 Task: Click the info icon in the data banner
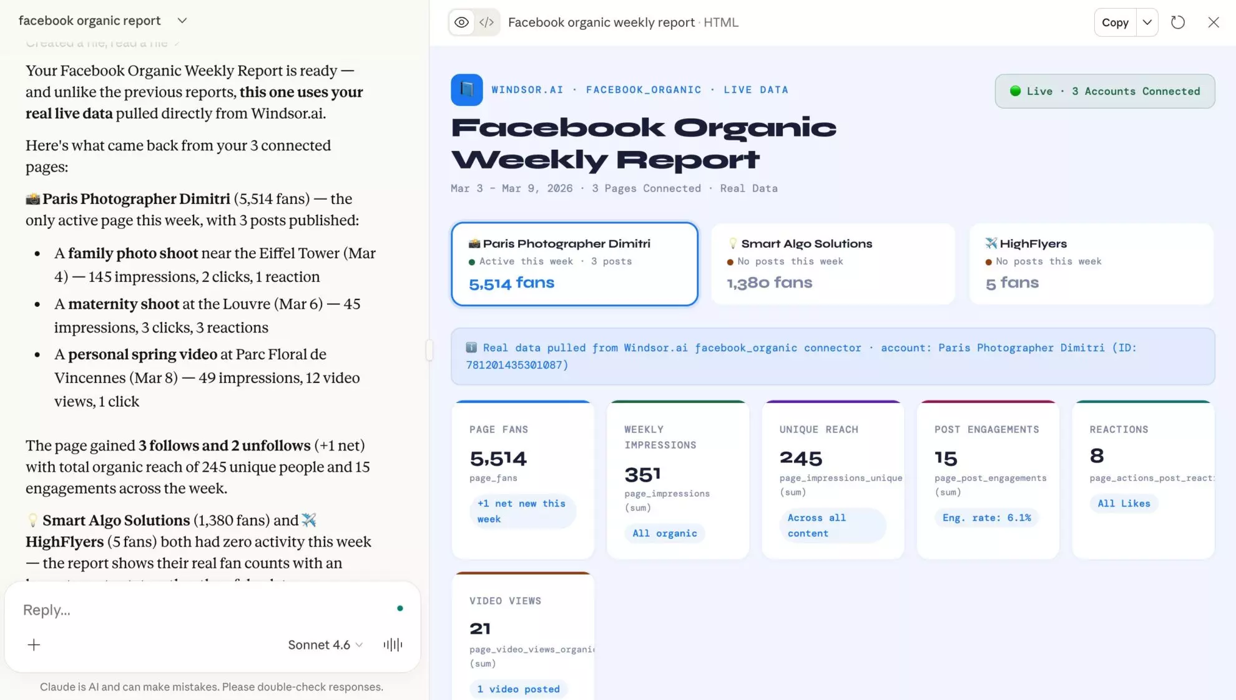(471, 348)
